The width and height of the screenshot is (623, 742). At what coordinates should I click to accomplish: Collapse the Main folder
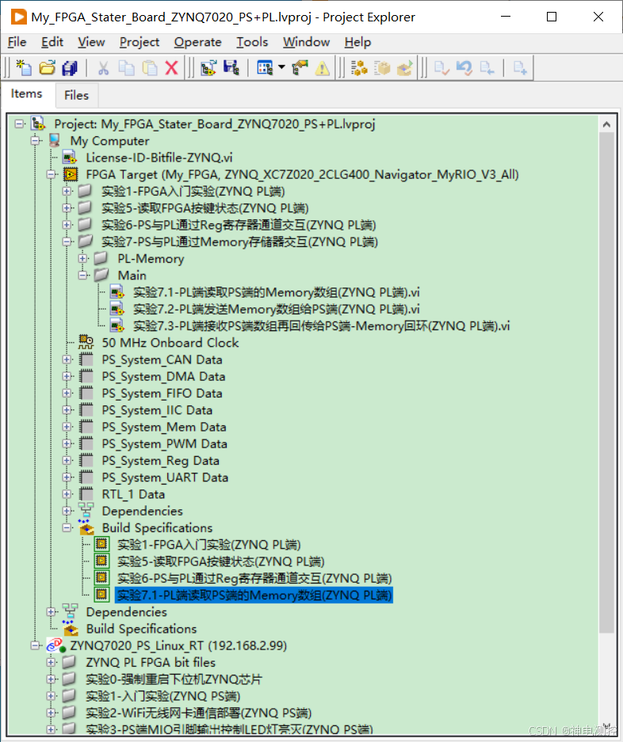(x=83, y=276)
